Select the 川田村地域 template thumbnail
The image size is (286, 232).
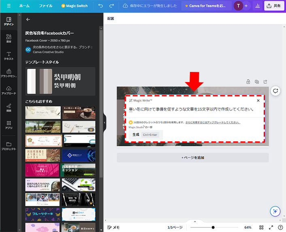pos(43,155)
